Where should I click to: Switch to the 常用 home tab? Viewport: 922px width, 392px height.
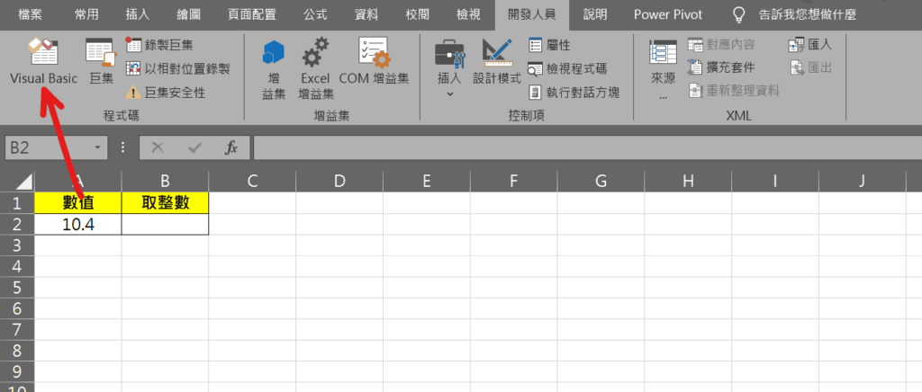pos(86,14)
